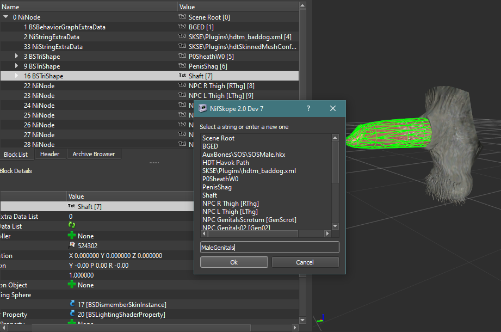501x332 pixels.
Task: Click the flag icon beside 524302
Action: pyautogui.click(x=72, y=245)
